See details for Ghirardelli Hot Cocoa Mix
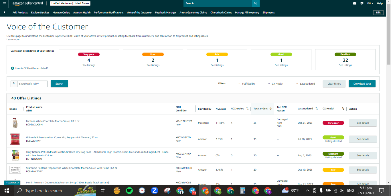This screenshot has height=196, width=391. 363,139
